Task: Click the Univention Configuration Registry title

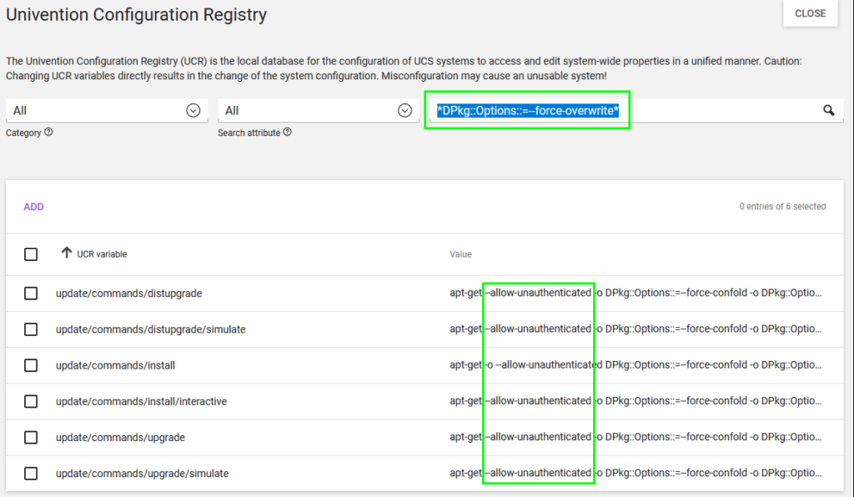Action: [x=136, y=15]
